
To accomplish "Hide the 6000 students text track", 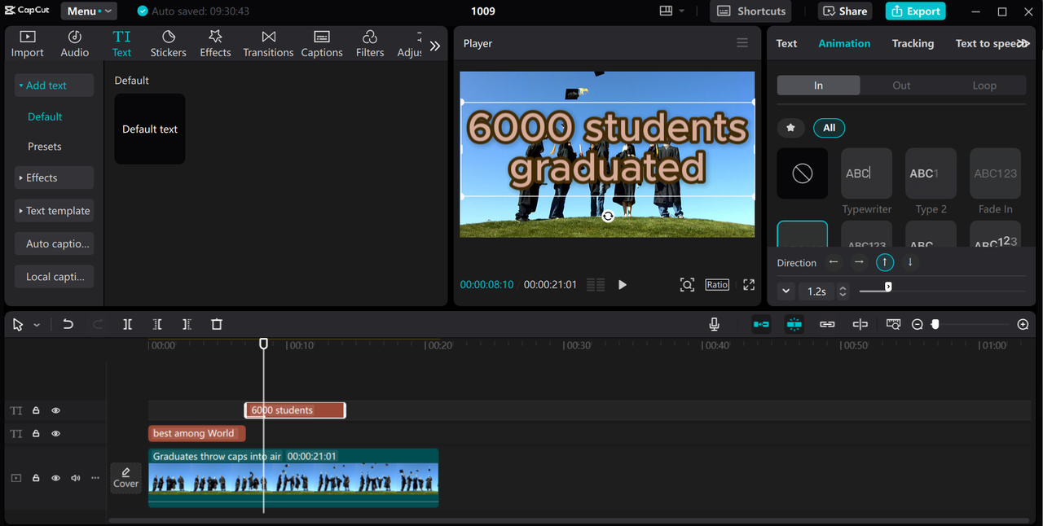I will pos(56,411).
